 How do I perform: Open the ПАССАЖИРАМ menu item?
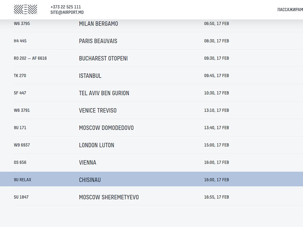[x=290, y=10]
